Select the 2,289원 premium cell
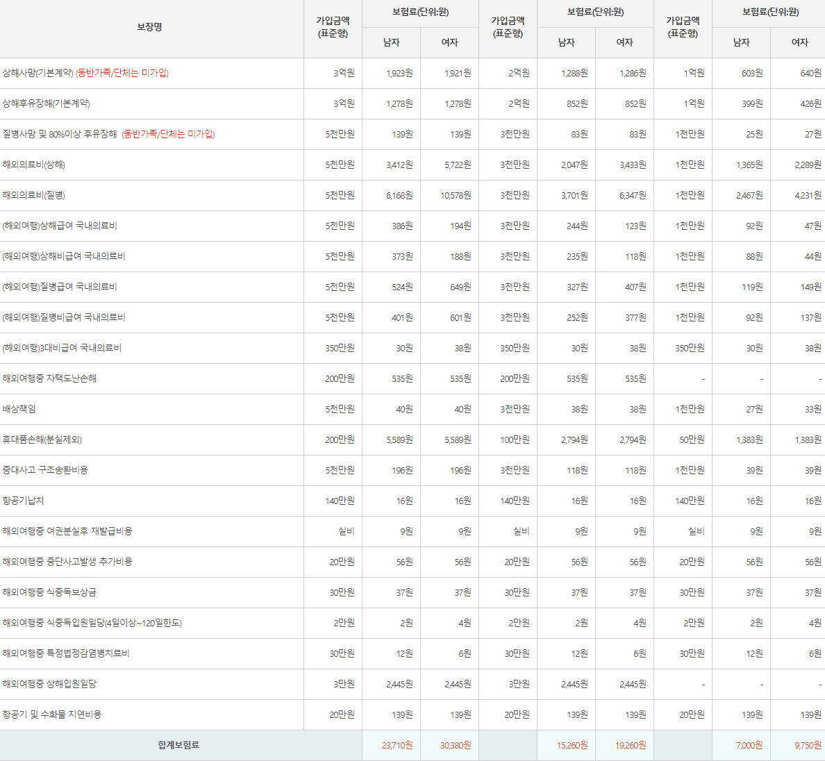825x761 pixels. tap(808, 165)
